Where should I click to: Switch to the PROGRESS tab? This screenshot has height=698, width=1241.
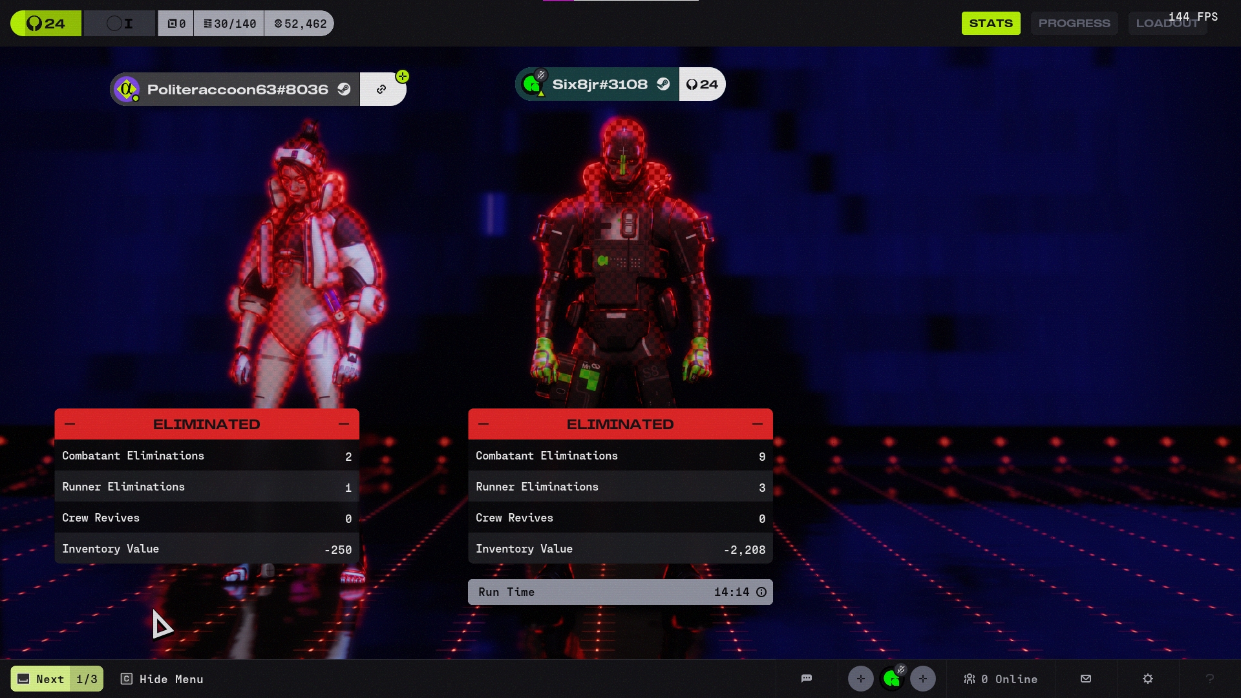[1074, 23]
